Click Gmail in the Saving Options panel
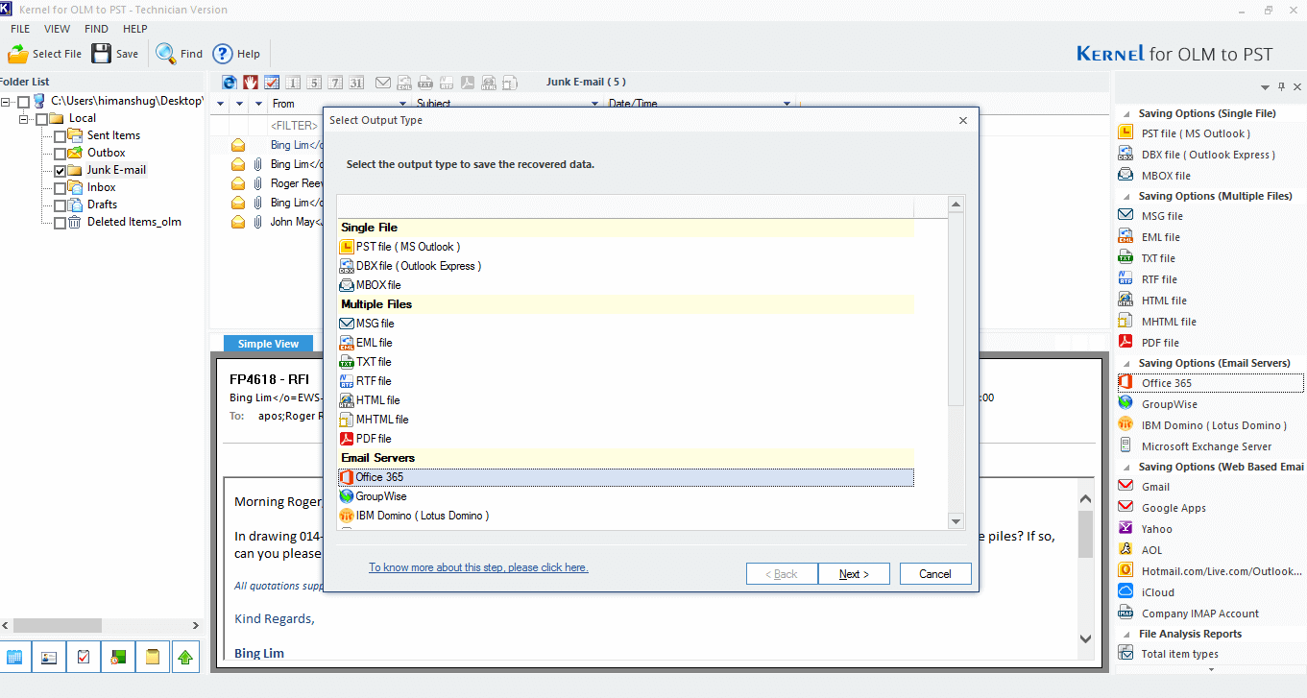Image resolution: width=1307 pixels, height=698 pixels. (1155, 487)
